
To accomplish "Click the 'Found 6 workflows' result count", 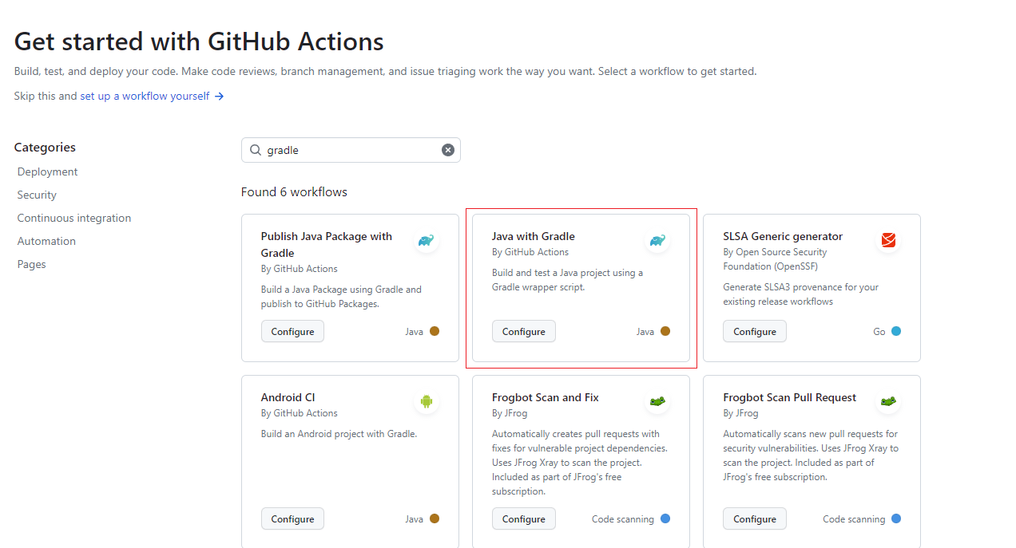I will pos(294,191).
